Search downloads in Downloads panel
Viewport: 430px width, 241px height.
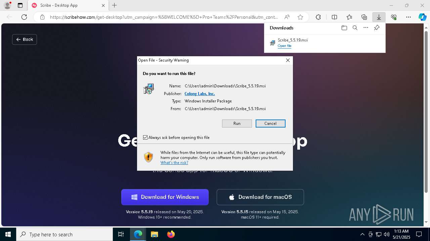[355, 28]
